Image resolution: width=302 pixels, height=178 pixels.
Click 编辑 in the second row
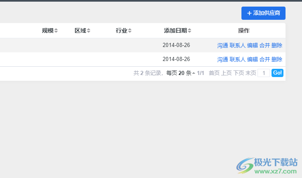[x=253, y=59]
